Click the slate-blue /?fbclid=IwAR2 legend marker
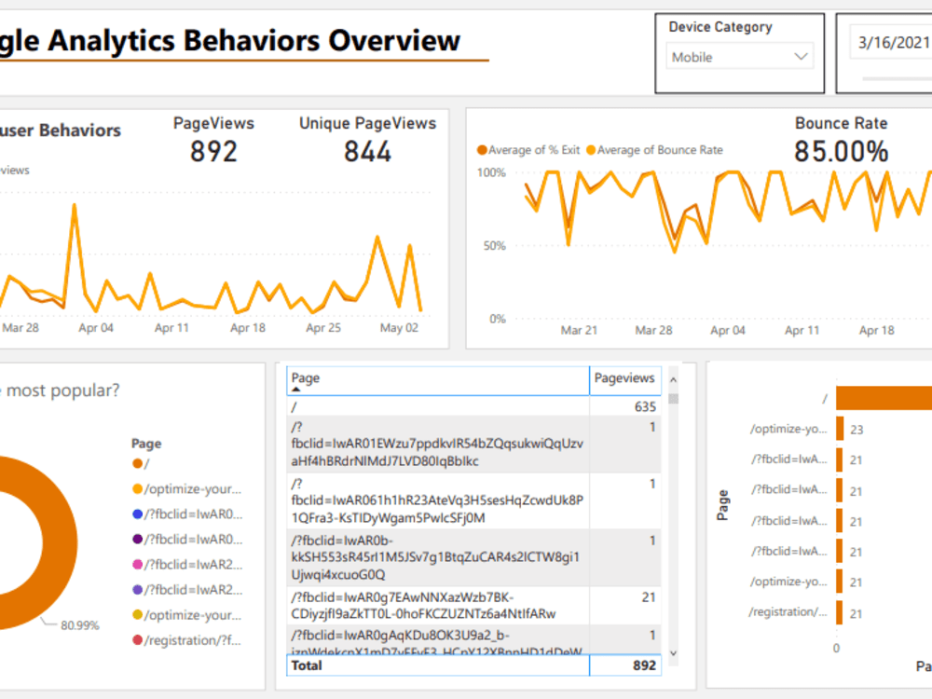932x699 pixels. coord(138,589)
